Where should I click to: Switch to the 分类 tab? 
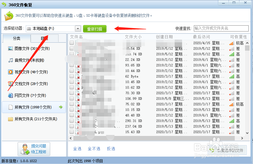[x=17, y=38]
